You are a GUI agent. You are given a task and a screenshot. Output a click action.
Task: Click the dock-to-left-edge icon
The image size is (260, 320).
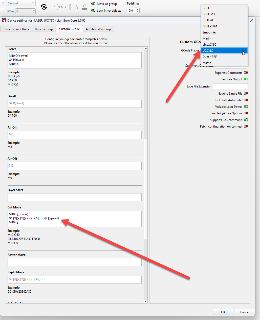(x=59, y=7)
